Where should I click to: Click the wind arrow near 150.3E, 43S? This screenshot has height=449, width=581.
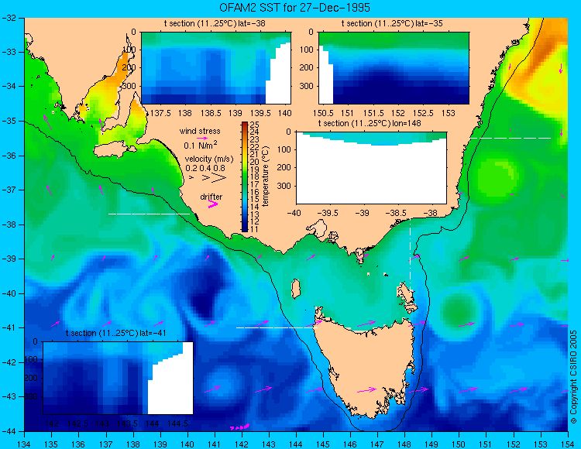click(468, 389)
